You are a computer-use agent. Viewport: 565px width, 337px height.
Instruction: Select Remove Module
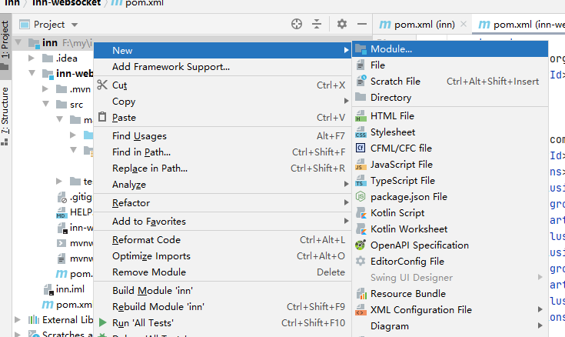click(222, 272)
